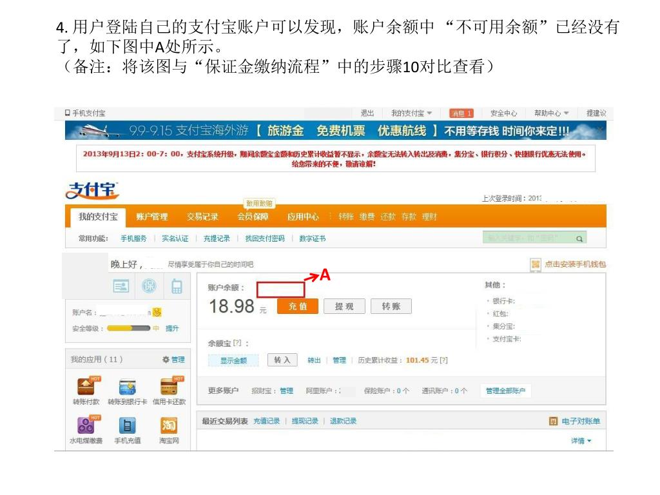Screen dimensions: 660x495
Task: Click 消息 1 notification badge
Action: (x=461, y=113)
